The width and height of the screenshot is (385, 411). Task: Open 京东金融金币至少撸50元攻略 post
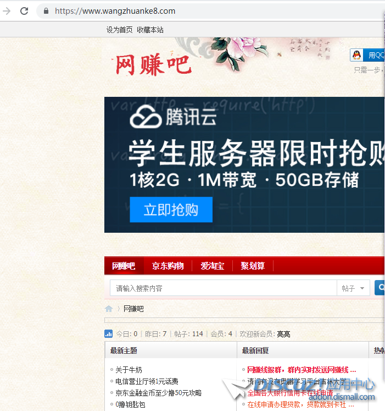click(159, 393)
